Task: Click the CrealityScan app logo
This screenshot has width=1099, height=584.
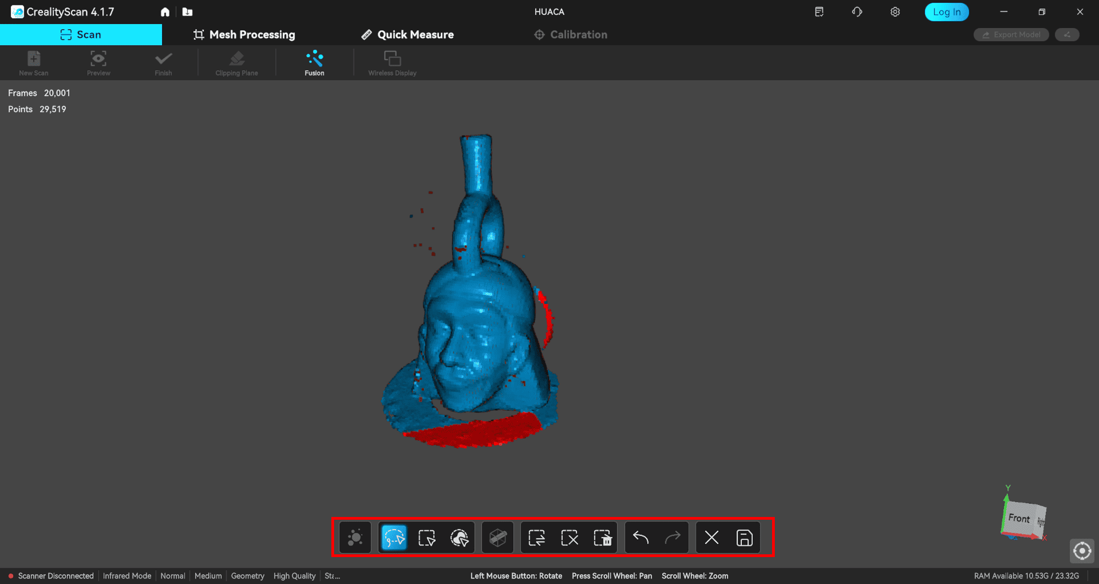Action: (x=17, y=12)
